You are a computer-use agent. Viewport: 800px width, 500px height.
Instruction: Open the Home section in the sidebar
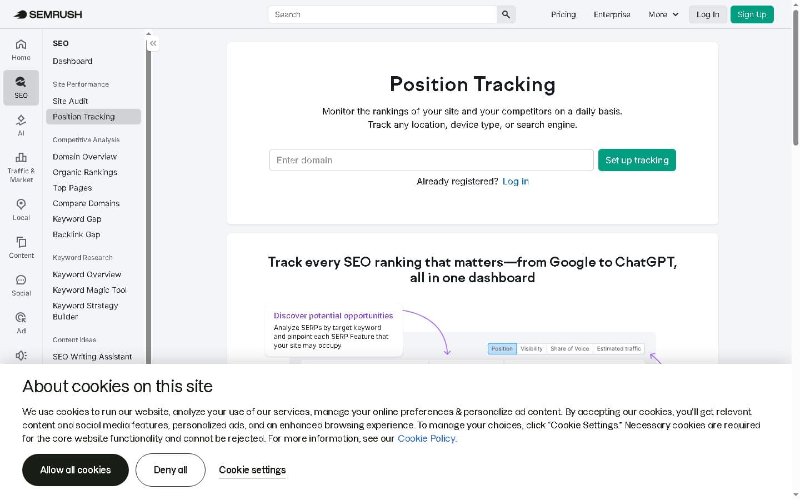pos(21,49)
